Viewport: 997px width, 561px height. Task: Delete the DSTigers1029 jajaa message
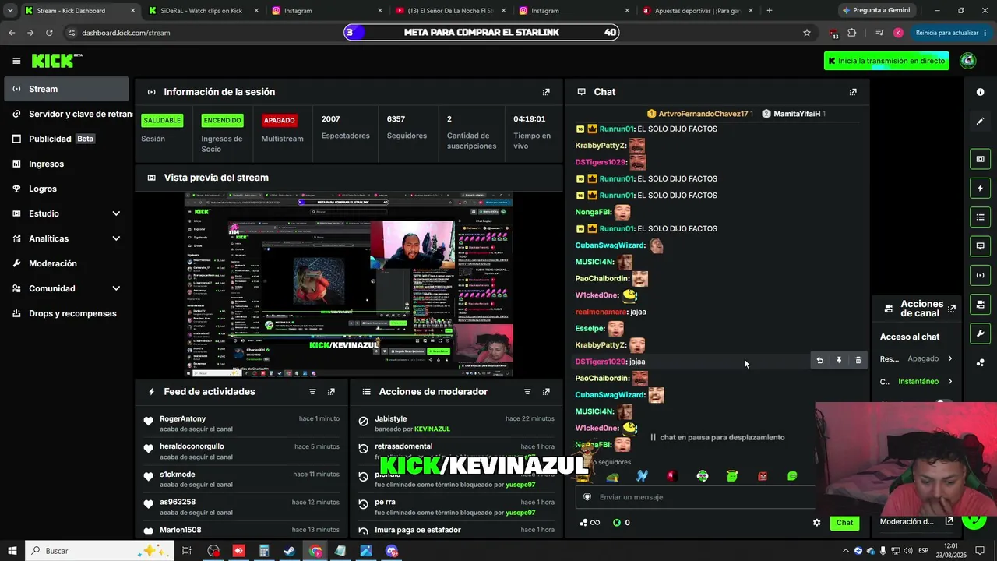(x=858, y=361)
